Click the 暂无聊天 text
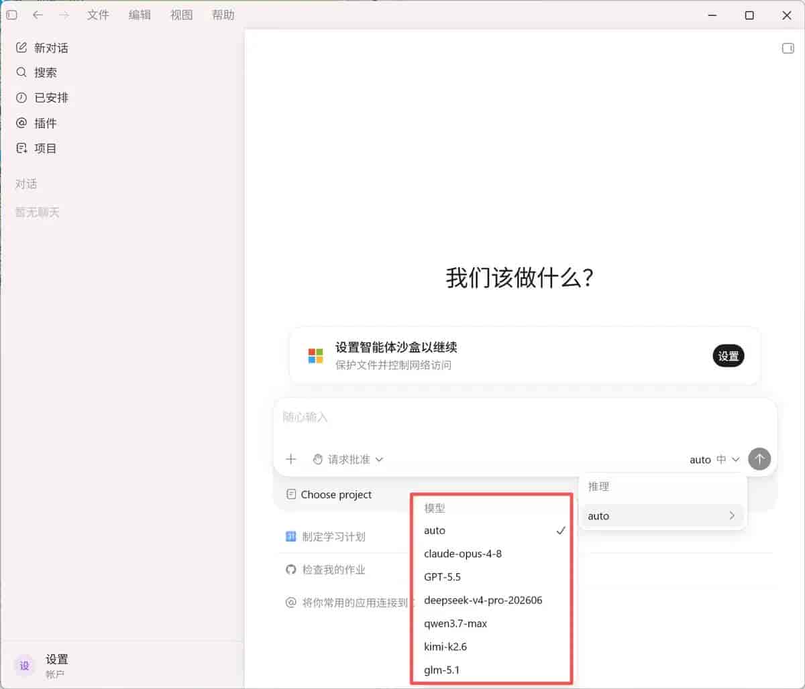Viewport: 805px width, 689px height. click(x=38, y=212)
